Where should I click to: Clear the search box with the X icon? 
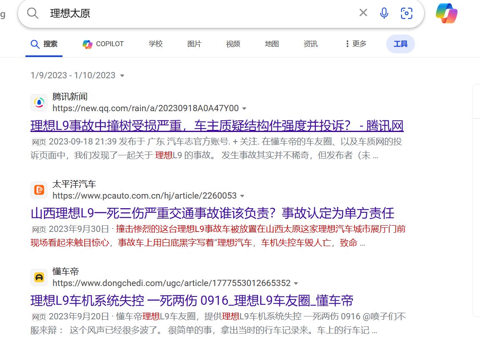pyautogui.click(x=363, y=13)
